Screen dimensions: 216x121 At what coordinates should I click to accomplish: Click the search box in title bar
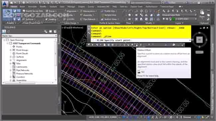pyautogui.click(x=145, y=3)
